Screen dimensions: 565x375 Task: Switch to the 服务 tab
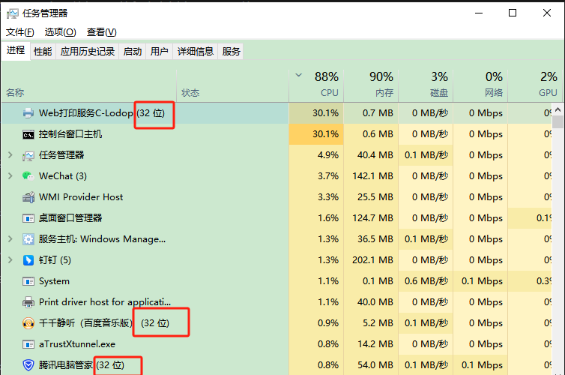(231, 51)
